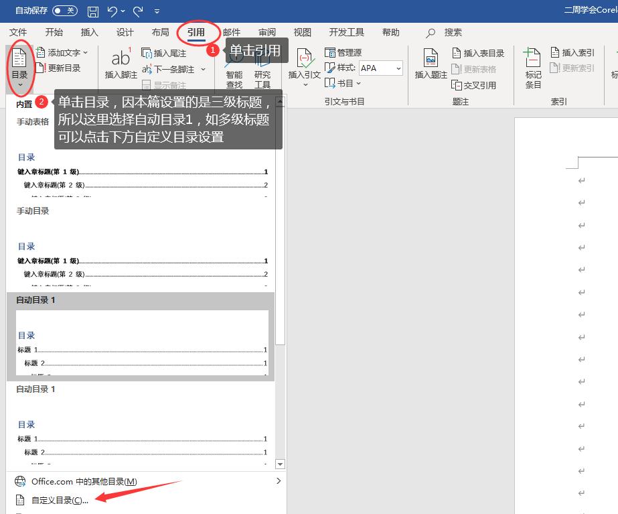
Task: Mark an index entry via 标记条目
Action: pyautogui.click(x=532, y=67)
